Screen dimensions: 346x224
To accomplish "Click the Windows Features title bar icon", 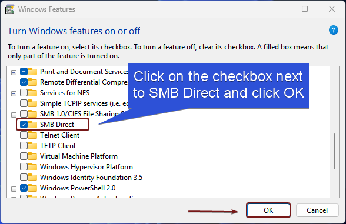I will (9, 9).
